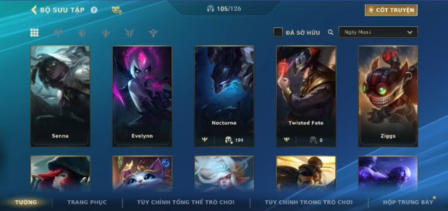Open the help question mark icon

(94, 10)
